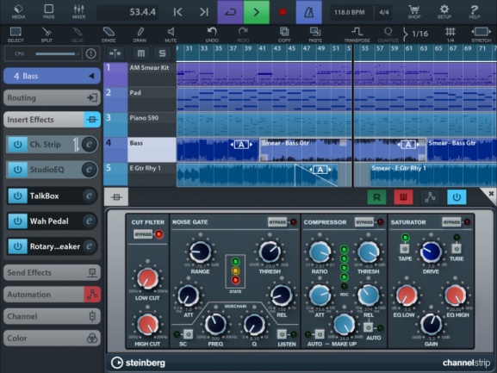Click the red Write automation W button
497x373 pixels.
403,197
